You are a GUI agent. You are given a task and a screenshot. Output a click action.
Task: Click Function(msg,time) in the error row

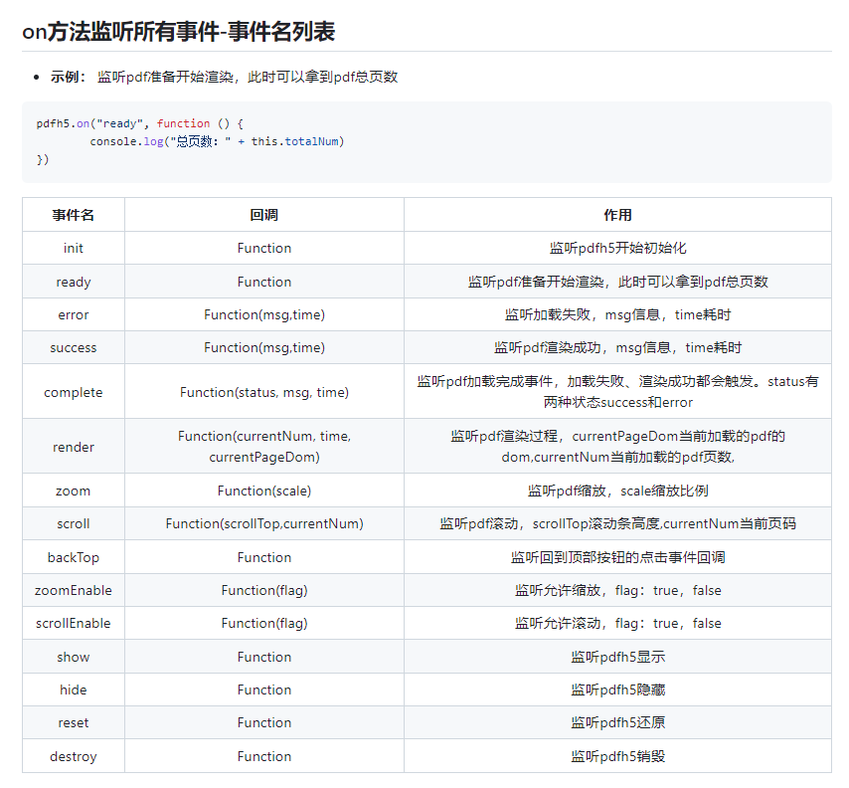[264, 314]
